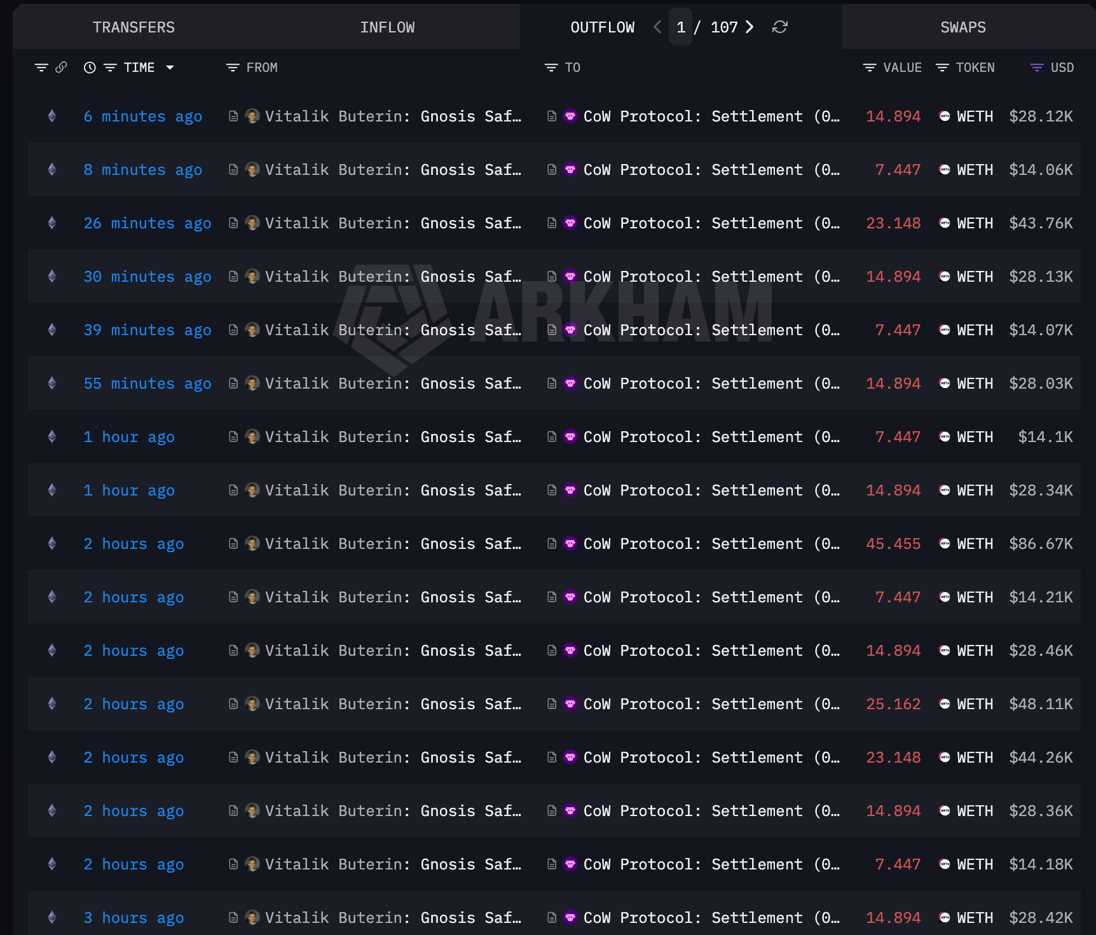Switch to the SWAPS tab

click(963, 27)
